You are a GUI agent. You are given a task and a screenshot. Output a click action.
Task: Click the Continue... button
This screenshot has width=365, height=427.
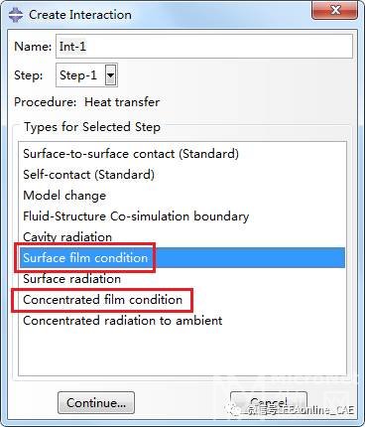(96, 402)
